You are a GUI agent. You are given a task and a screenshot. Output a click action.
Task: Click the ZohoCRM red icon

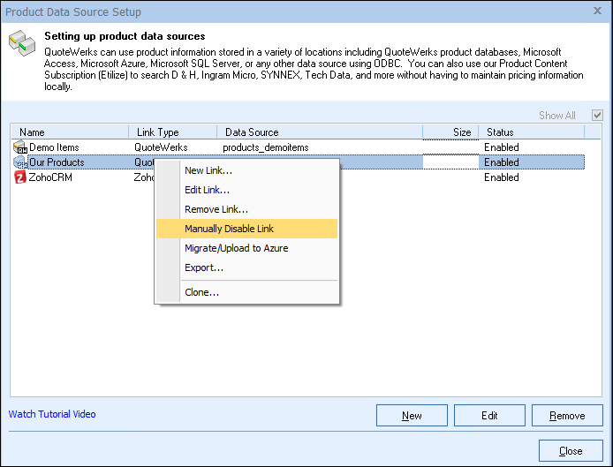point(20,177)
